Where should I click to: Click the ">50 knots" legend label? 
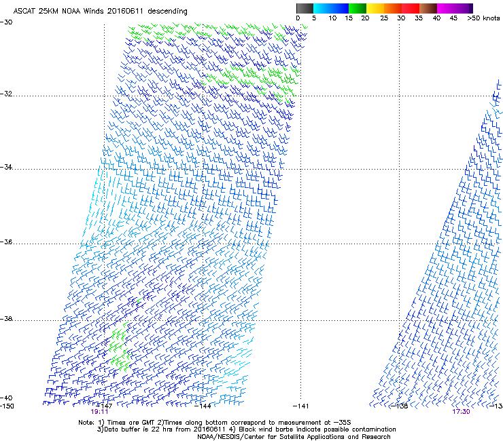[483, 18]
